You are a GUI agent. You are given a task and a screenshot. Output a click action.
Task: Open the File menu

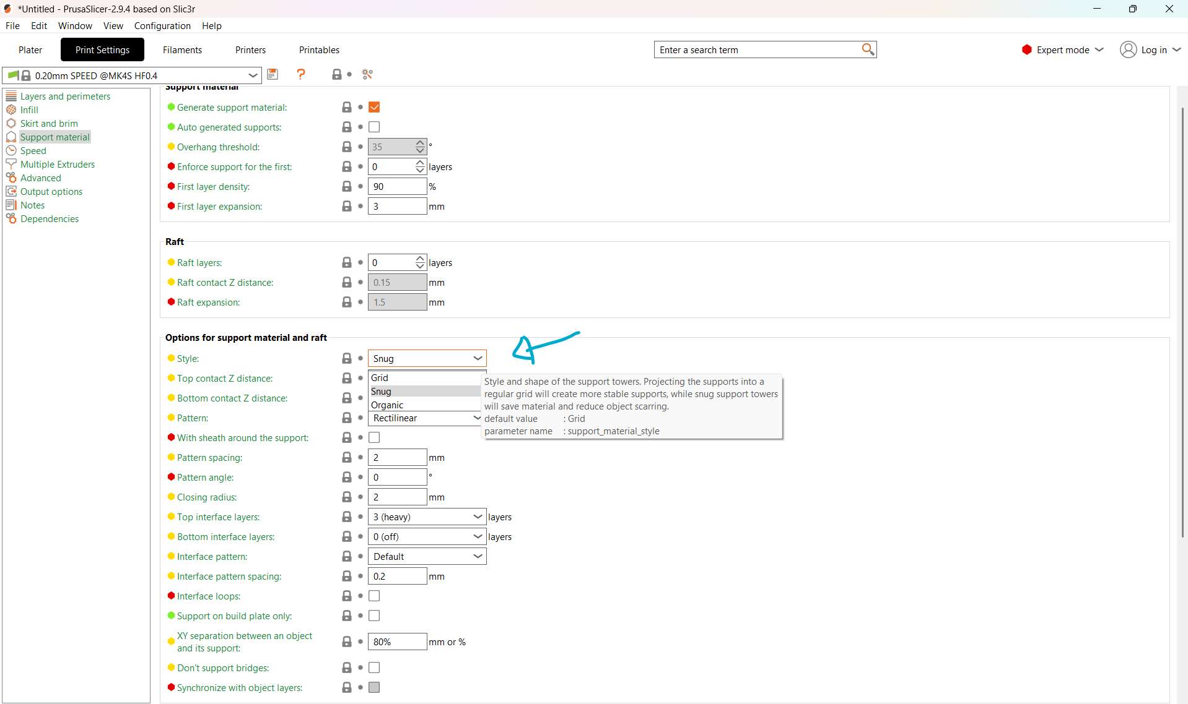(x=12, y=25)
